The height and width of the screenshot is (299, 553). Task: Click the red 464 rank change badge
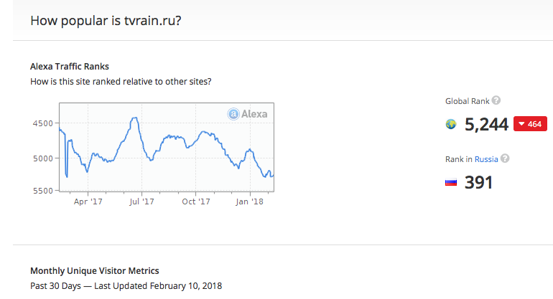click(530, 124)
